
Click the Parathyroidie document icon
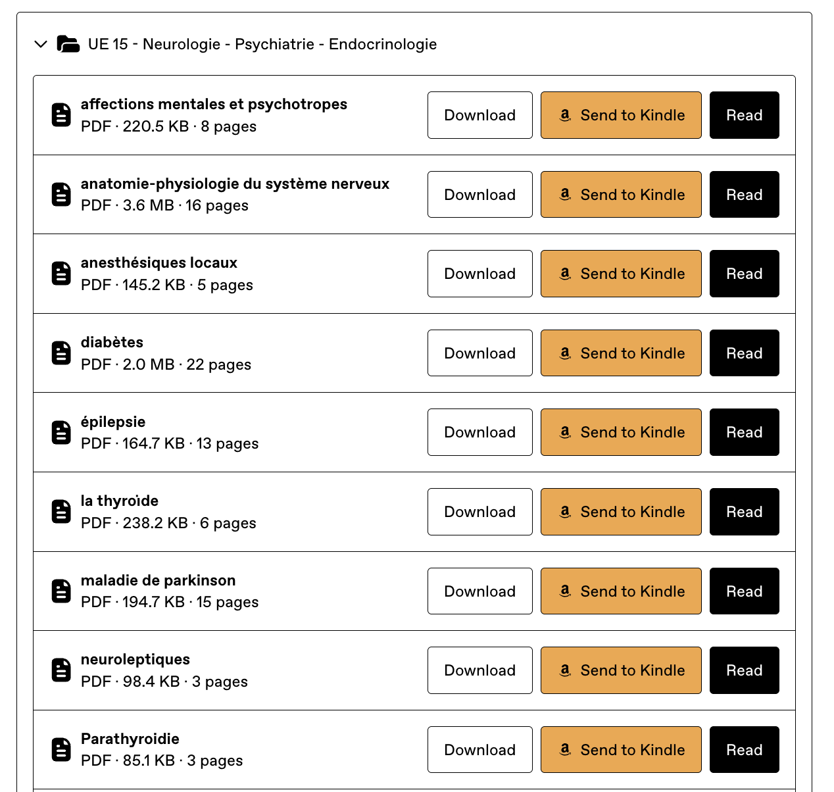pyautogui.click(x=61, y=750)
